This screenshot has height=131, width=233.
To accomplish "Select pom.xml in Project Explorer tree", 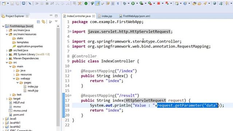I will (x=19, y=115).
